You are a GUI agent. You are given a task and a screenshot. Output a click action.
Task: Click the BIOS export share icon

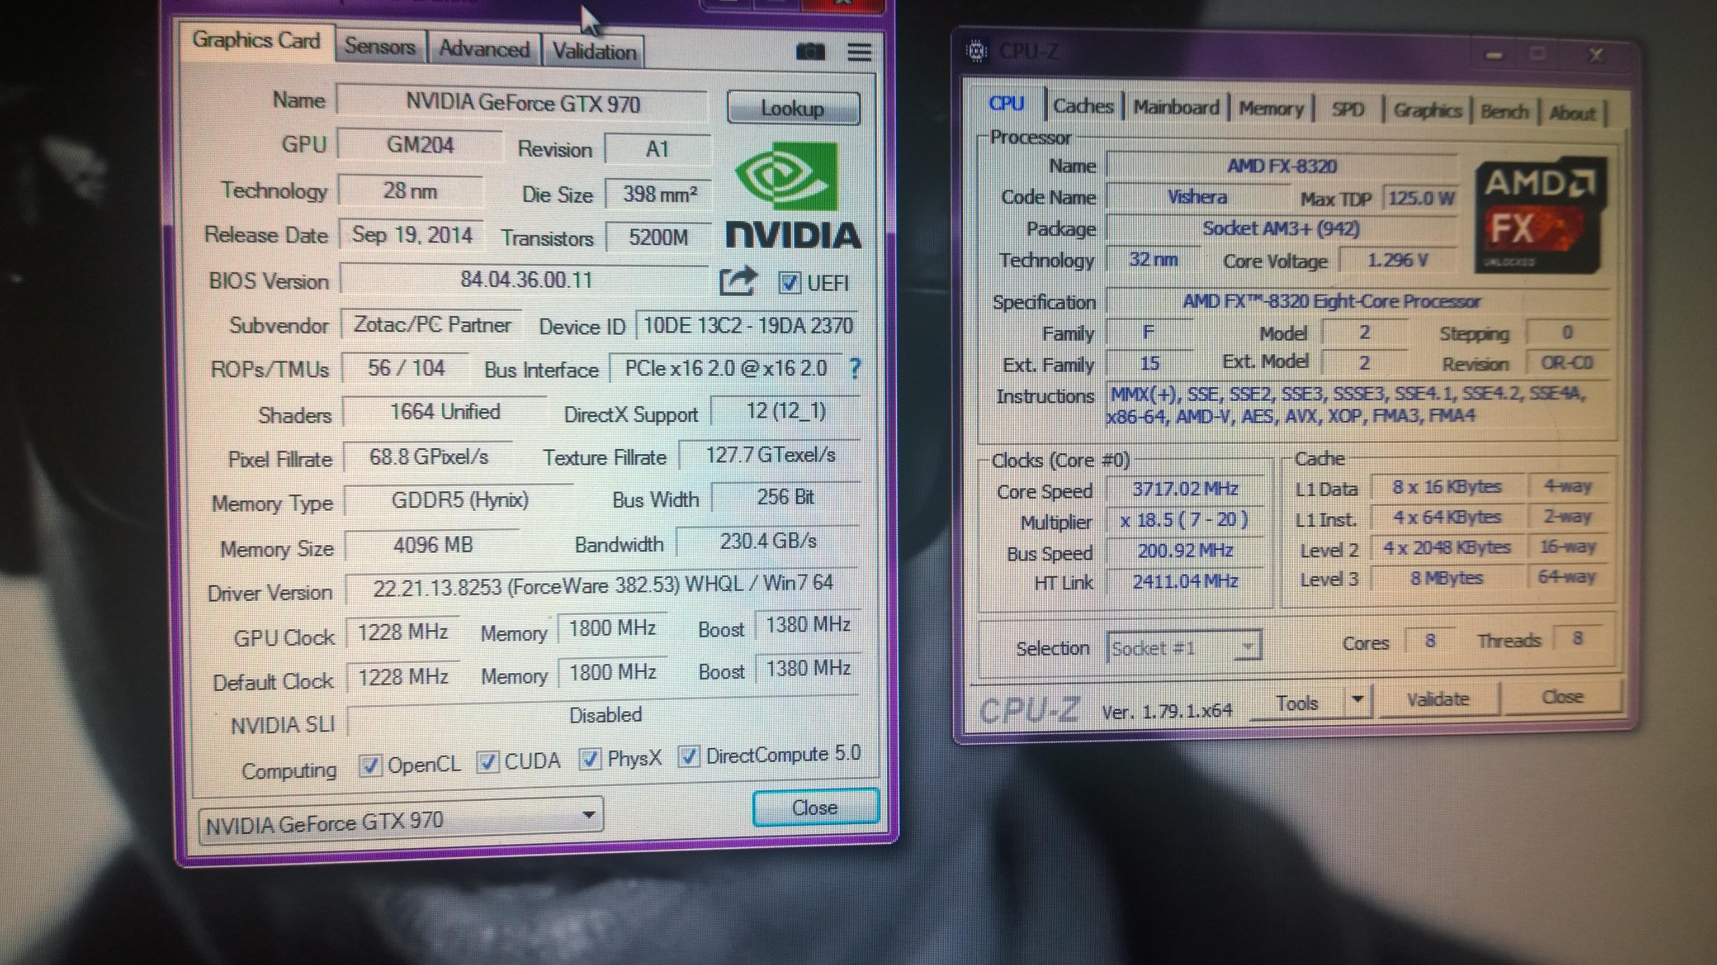(x=738, y=281)
